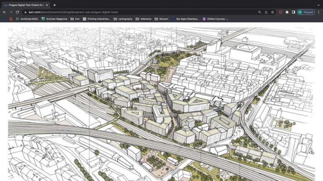Open the orange bookmark icon
Viewport: 323px width, 181px height.
[11, 19]
